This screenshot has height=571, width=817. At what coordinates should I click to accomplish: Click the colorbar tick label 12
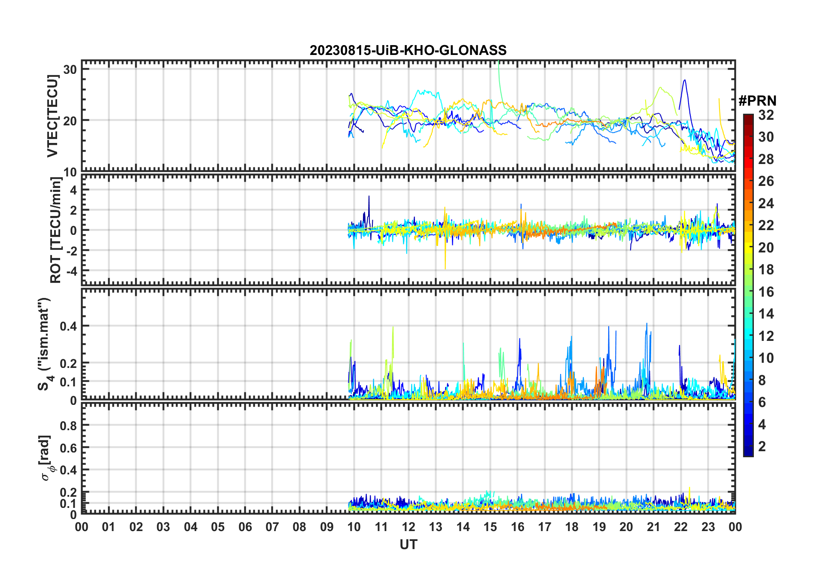click(766, 336)
